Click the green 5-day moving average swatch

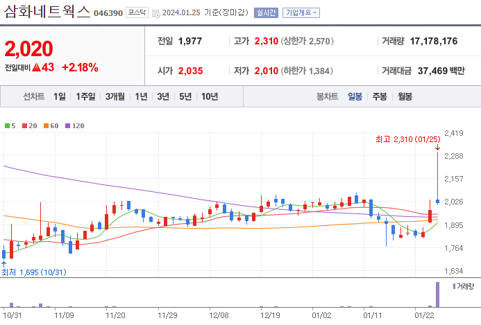[7, 126]
